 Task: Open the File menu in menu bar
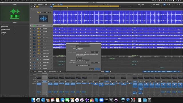pos(11,1)
